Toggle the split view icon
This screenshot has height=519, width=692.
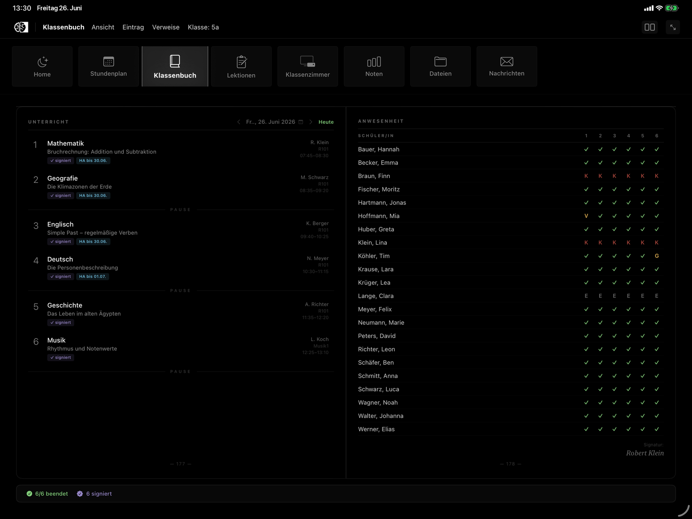(650, 27)
